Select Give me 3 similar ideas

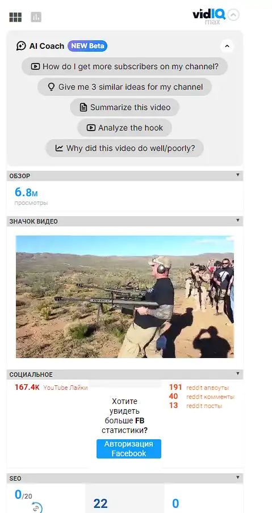click(125, 87)
